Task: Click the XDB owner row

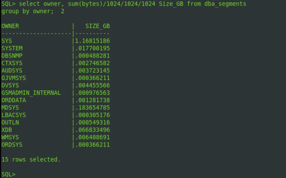Action: 56,130
